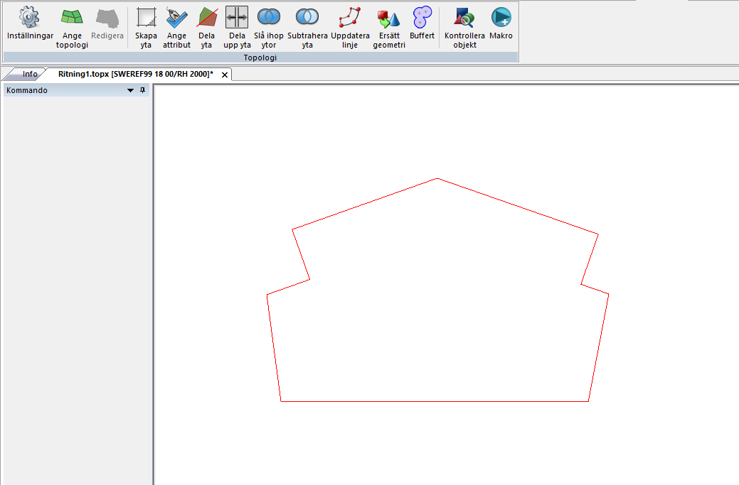Click the Uppdatera linje tool
Screen dimensions: 739x485
pos(350,27)
